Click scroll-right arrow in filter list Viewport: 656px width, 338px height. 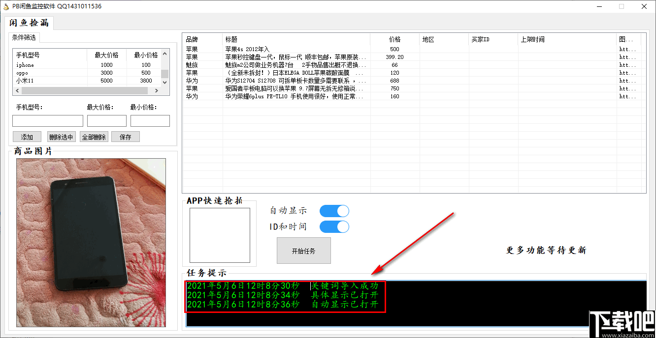(157, 91)
